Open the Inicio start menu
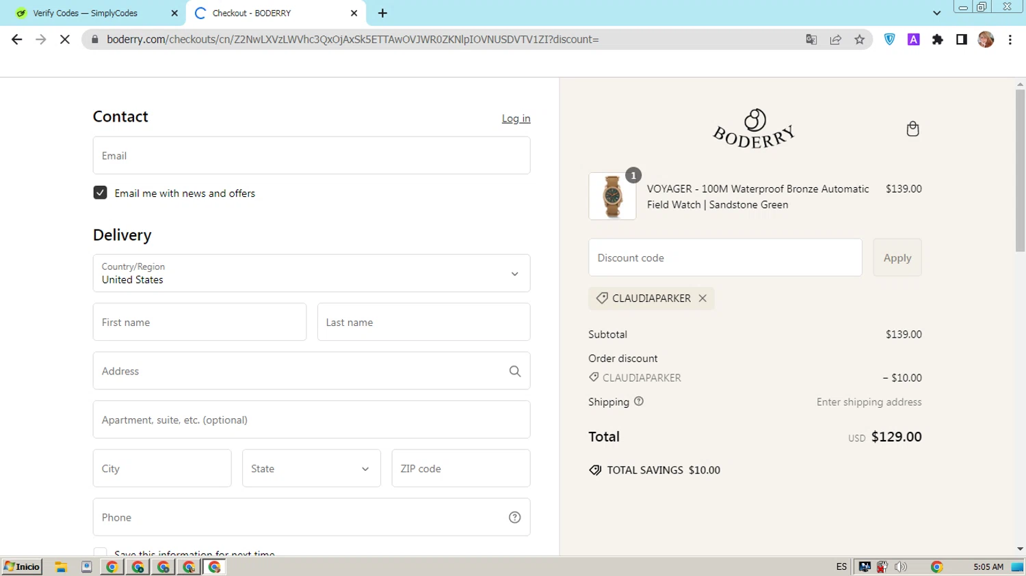This screenshot has height=576, width=1026. coord(22,566)
